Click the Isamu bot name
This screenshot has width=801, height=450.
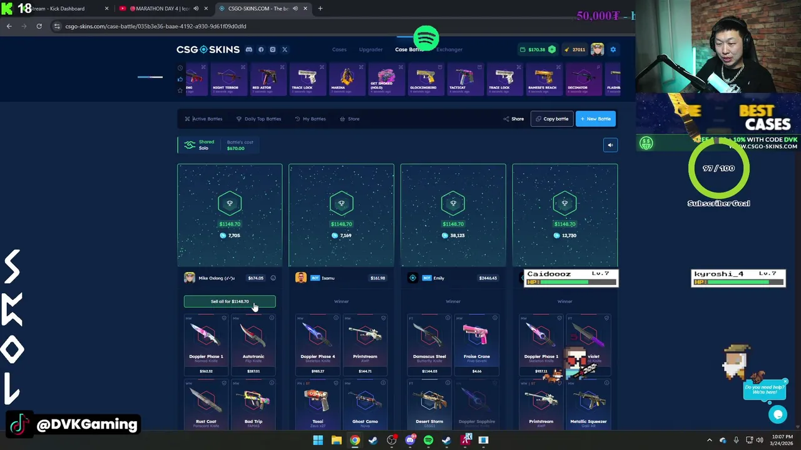328,278
